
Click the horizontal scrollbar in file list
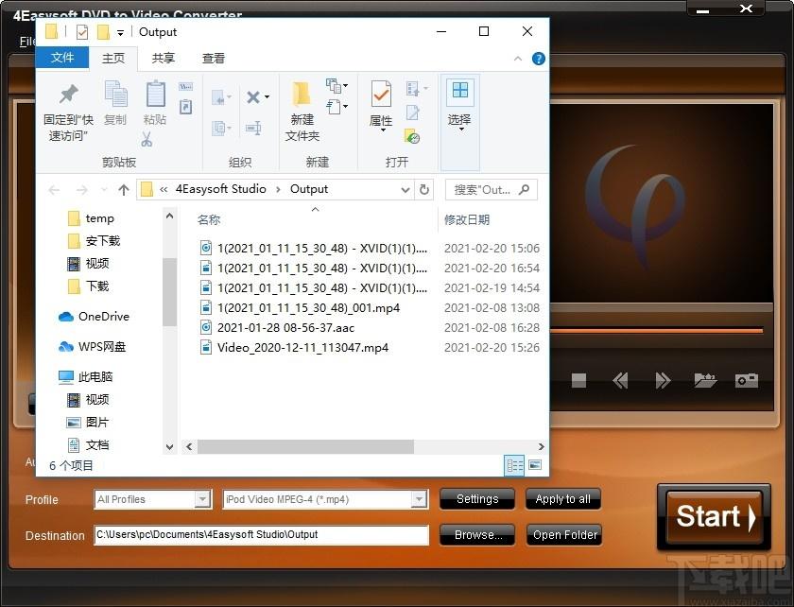306,447
